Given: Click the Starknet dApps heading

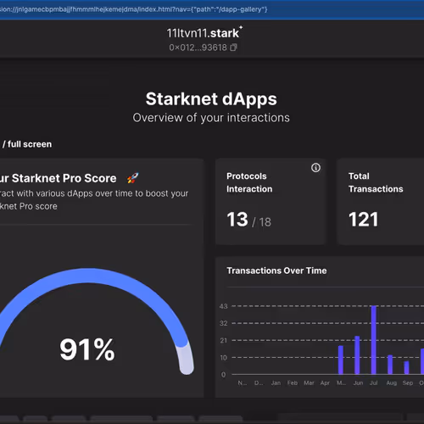Looking at the screenshot, I should (211, 99).
